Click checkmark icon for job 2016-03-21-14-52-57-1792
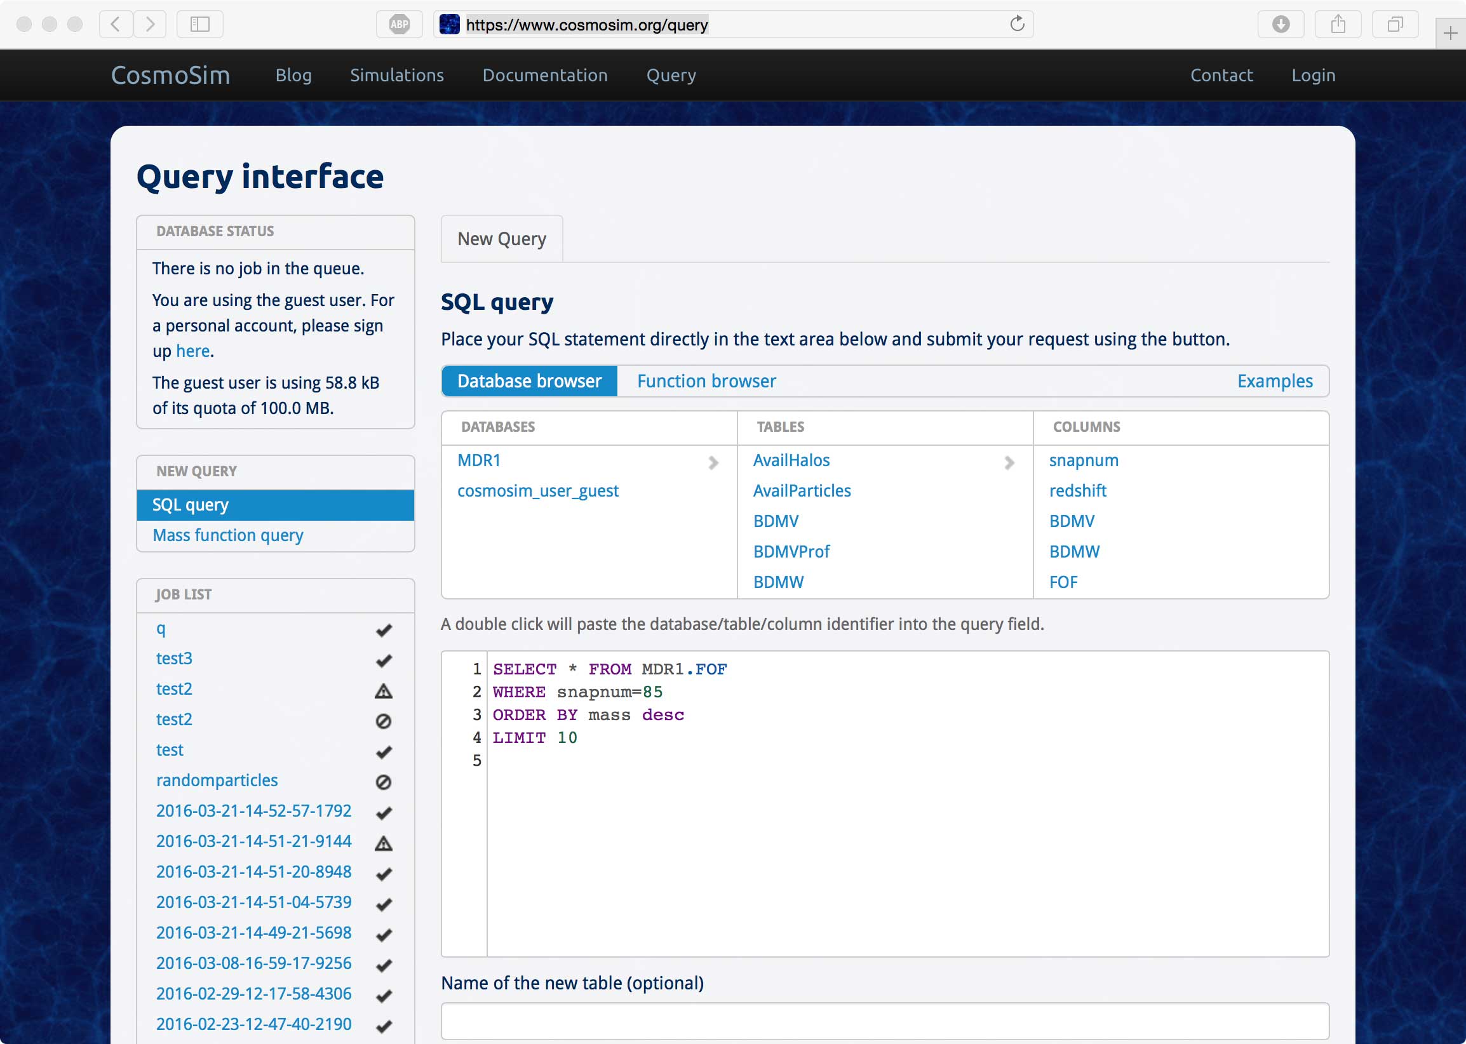Image resolution: width=1466 pixels, height=1044 pixels. (384, 813)
